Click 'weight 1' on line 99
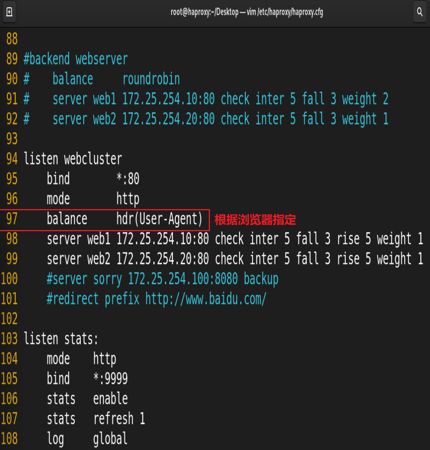Image resolution: width=430 pixels, height=450 pixels. tap(400, 260)
